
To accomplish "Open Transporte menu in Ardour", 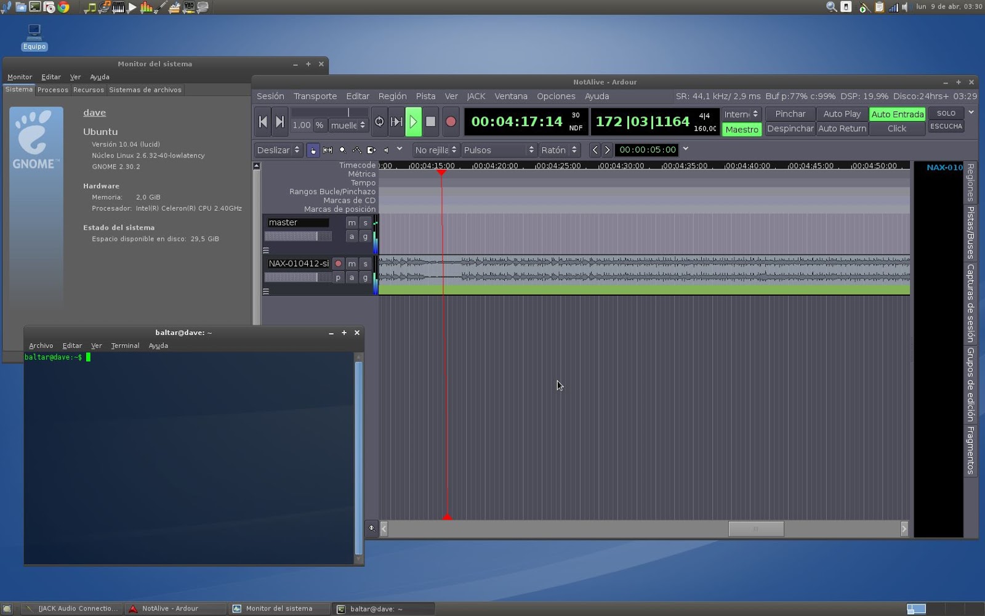I will [x=315, y=96].
